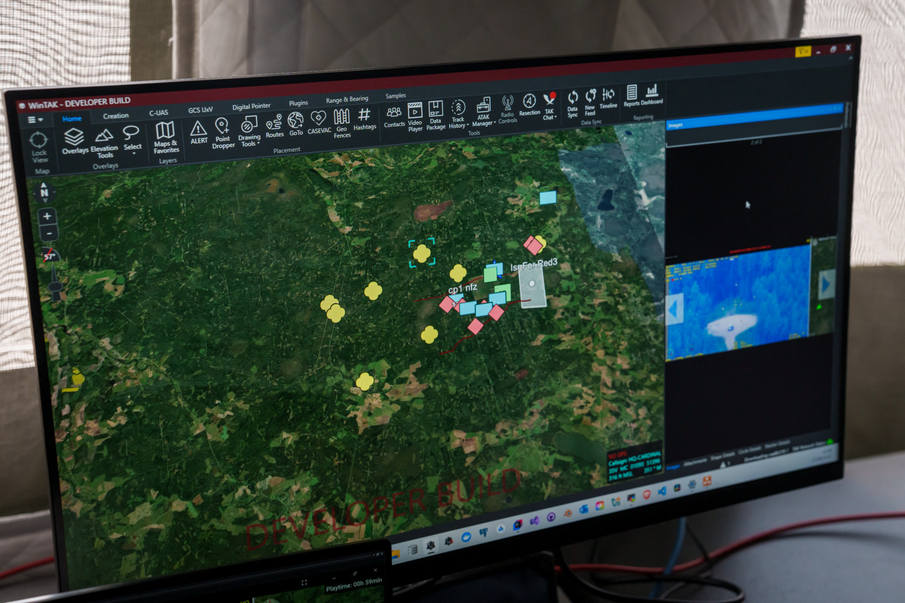This screenshot has width=905, height=603.
Task: Open Blender from the taskbar
Action: pos(567,513)
